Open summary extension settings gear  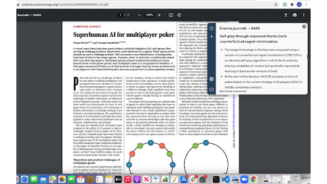coord(212,79)
